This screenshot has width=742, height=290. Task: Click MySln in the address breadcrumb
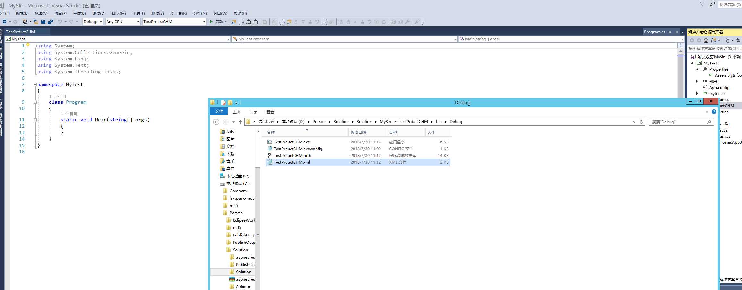coord(385,122)
